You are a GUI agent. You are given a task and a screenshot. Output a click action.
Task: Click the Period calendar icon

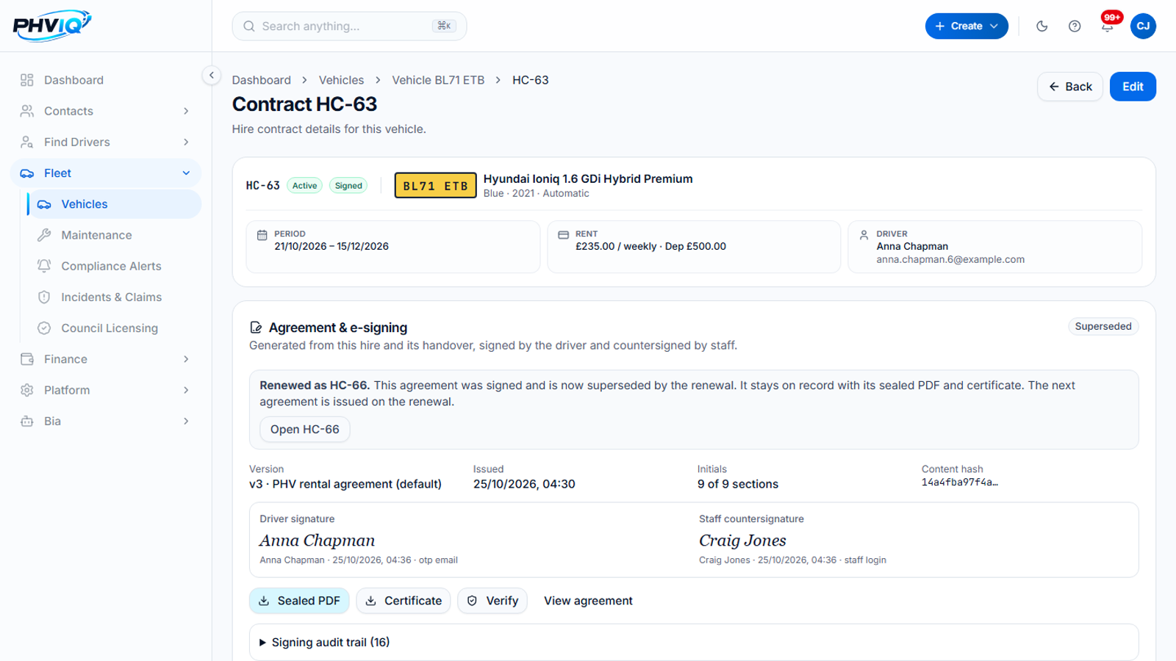[x=262, y=235]
